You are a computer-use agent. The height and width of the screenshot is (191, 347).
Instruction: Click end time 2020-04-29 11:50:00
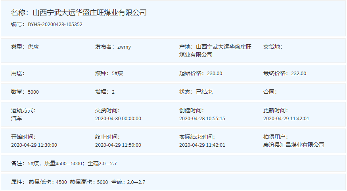(118, 145)
